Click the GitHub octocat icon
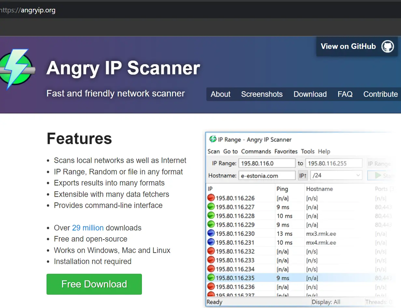This screenshot has height=308, width=401. [x=387, y=47]
